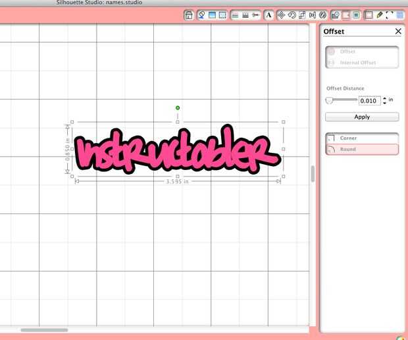408x340 pixels.
Task: Open the Design Store home icon
Action: coord(189,15)
